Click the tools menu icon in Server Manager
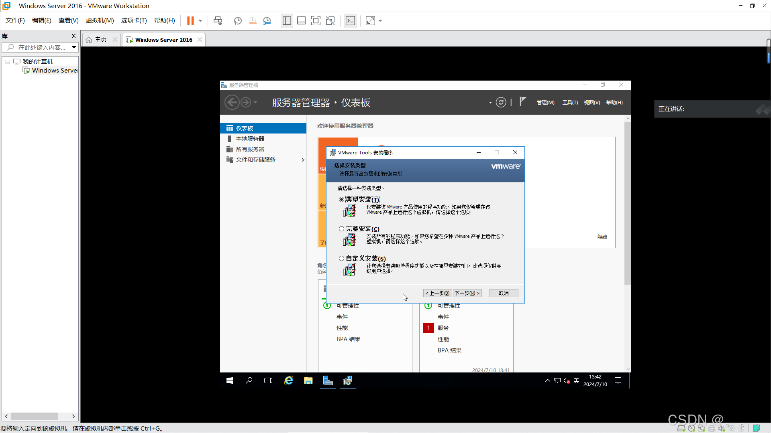Viewport: 771px width, 433px height. click(569, 102)
